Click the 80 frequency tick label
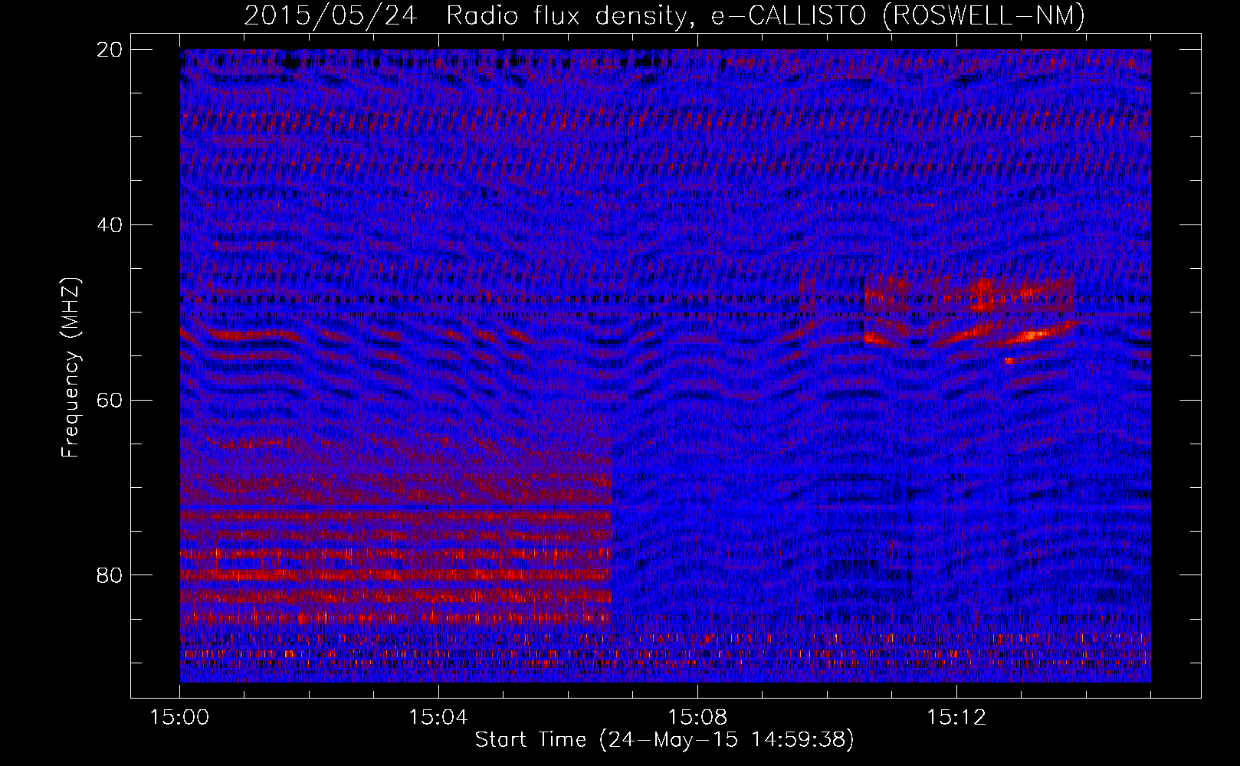Viewport: 1240px width, 766px height. 110,574
